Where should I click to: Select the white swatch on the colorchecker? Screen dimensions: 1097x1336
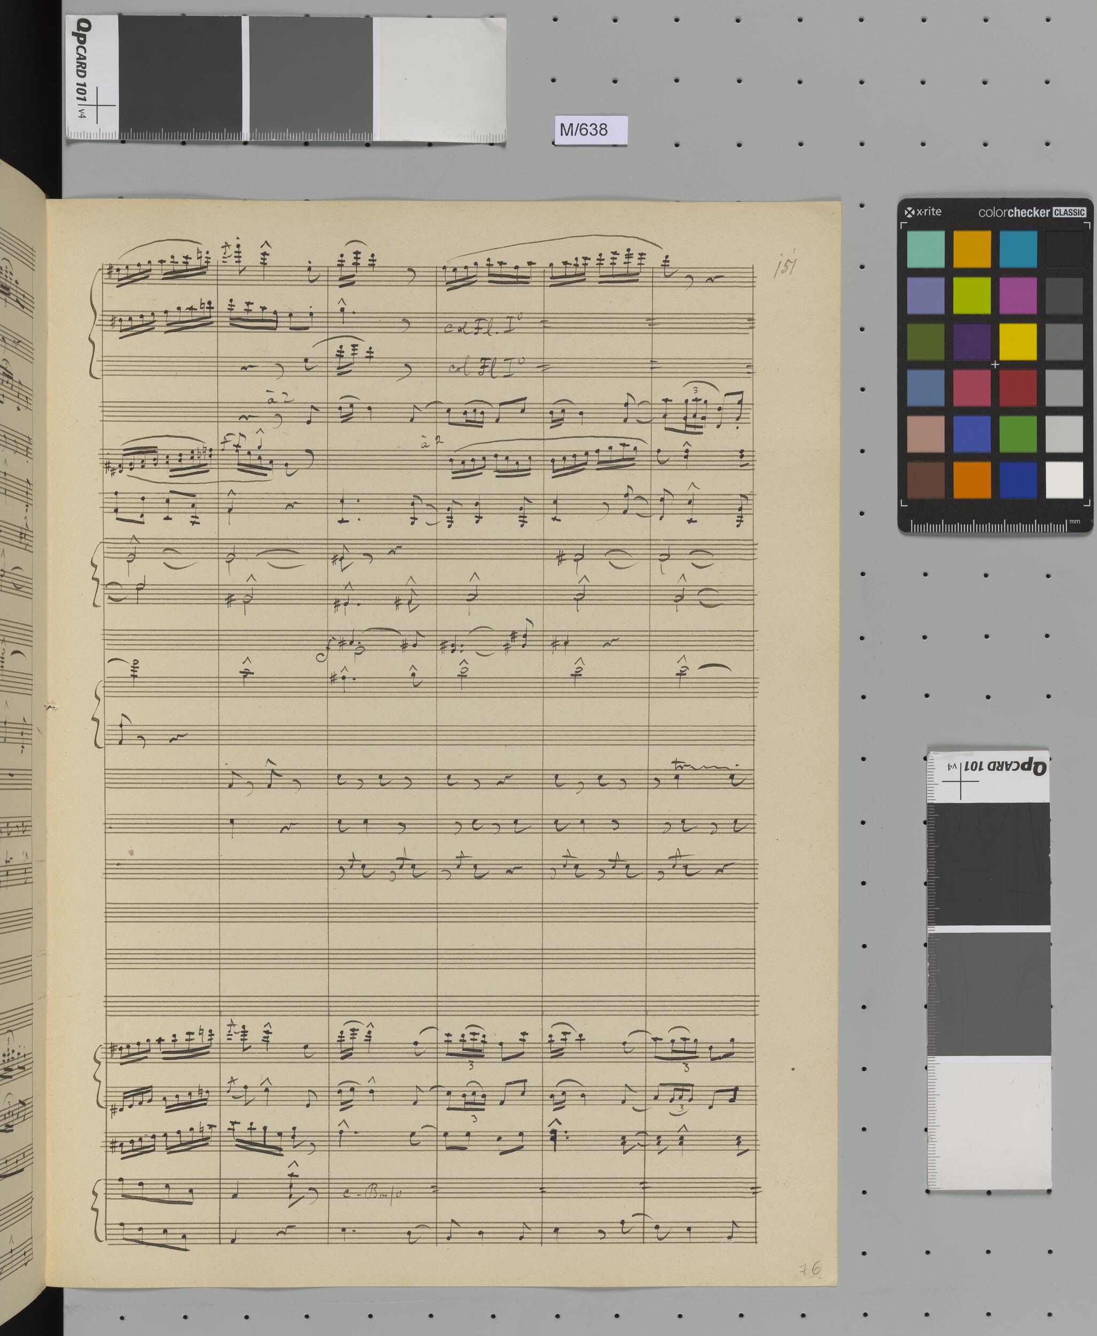point(1064,480)
